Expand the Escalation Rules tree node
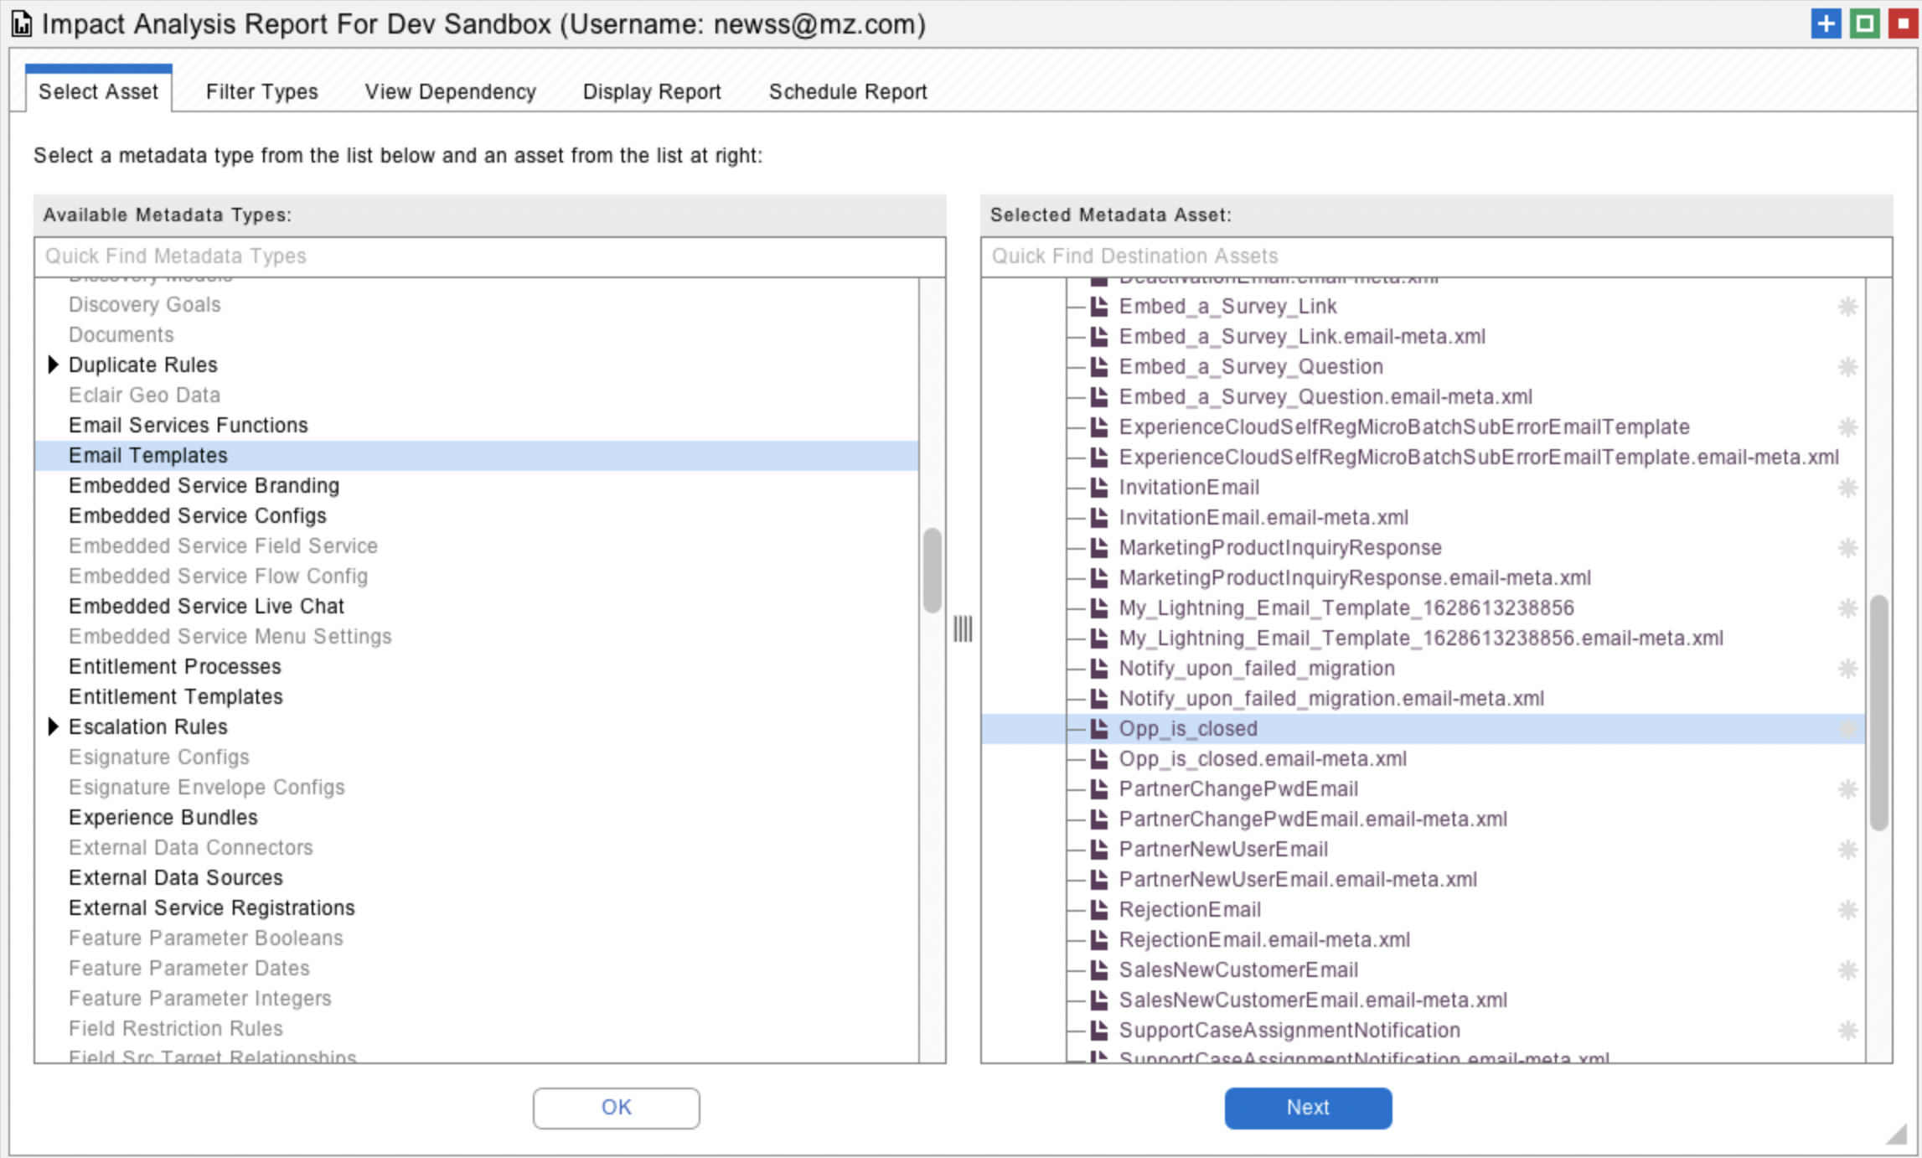1922x1158 pixels. [53, 726]
